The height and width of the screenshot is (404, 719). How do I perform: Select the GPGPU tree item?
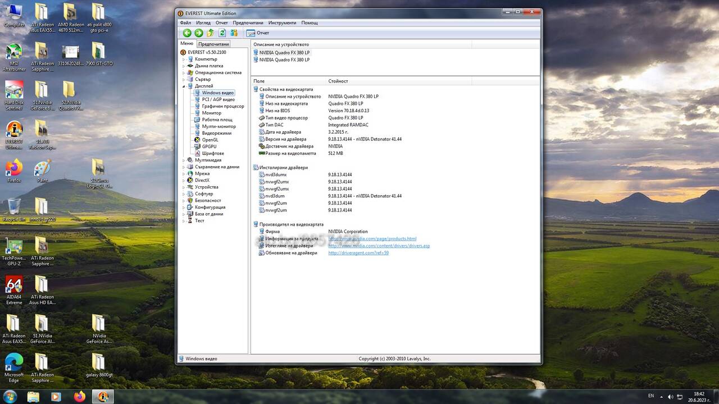(209, 146)
